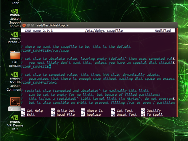Click the '^W Where Is' nano shortcut
Image resolution: width=188 pixels, height=141 pixels.
(92, 111)
